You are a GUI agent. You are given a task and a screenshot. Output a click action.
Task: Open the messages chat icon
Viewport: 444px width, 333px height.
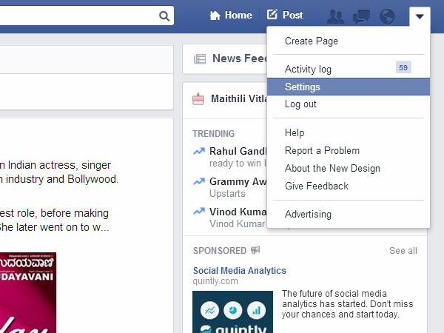tap(361, 17)
